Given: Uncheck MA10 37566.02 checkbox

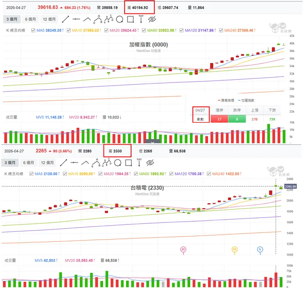Looking at the screenshot, I should click(x=69, y=30).
